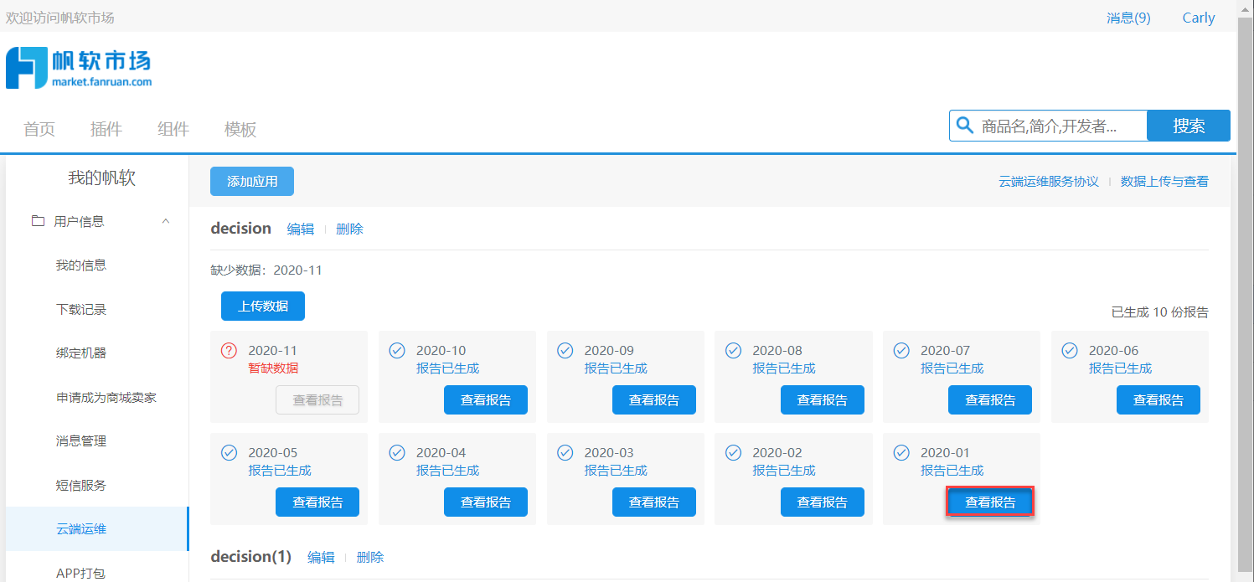Click the check icon for 2020-09
The width and height of the screenshot is (1254, 582).
(x=565, y=351)
